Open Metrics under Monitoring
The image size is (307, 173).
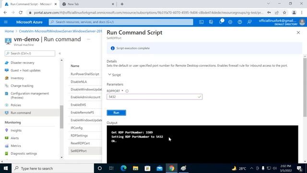[x=16, y=146]
